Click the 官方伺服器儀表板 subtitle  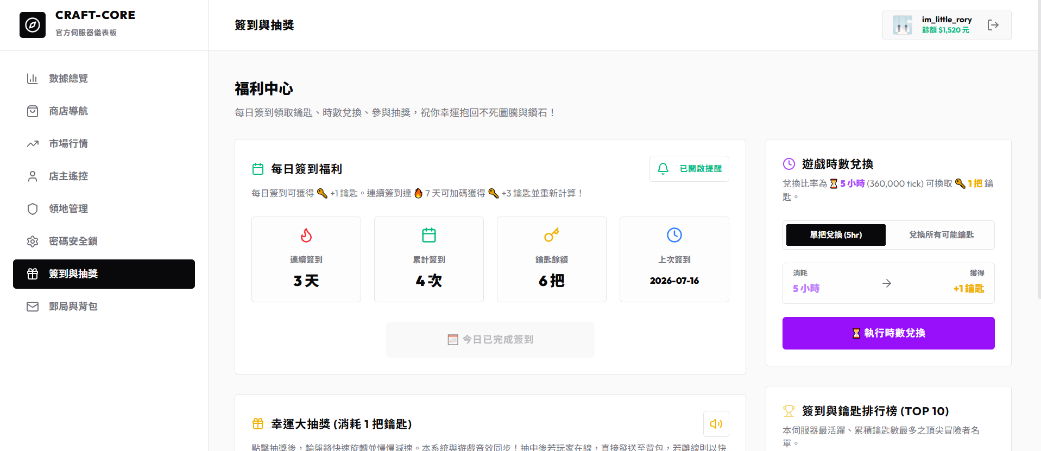point(86,33)
